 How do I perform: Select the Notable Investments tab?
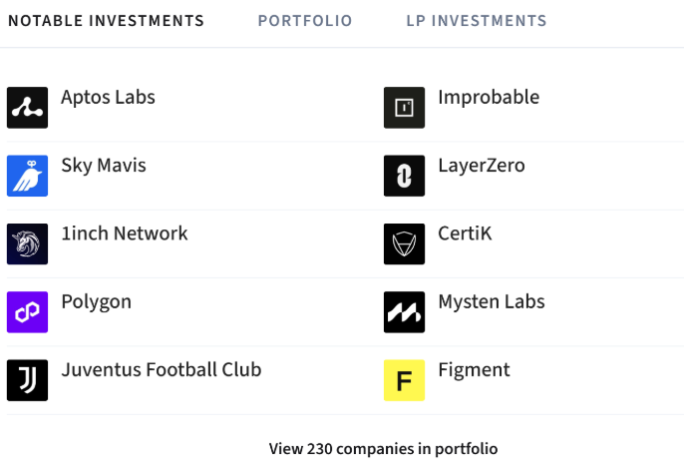click(x=106, y=21)
